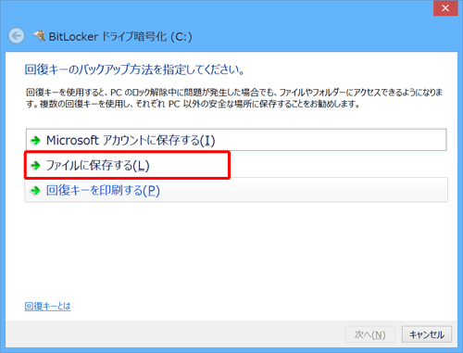Click the window title BitLocker ドライブ暗号化 (C:)

pos(120,36)
